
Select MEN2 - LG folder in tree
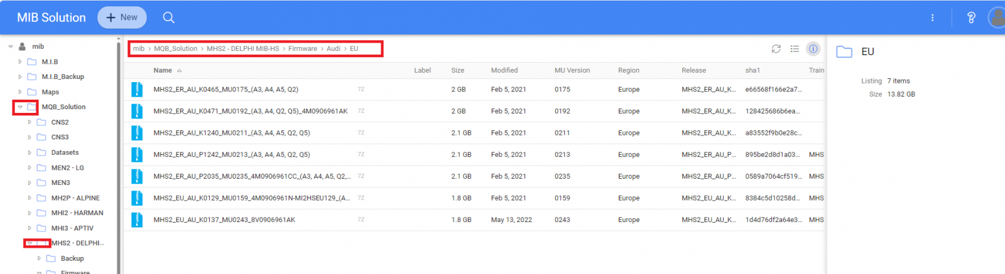point(67,167)
